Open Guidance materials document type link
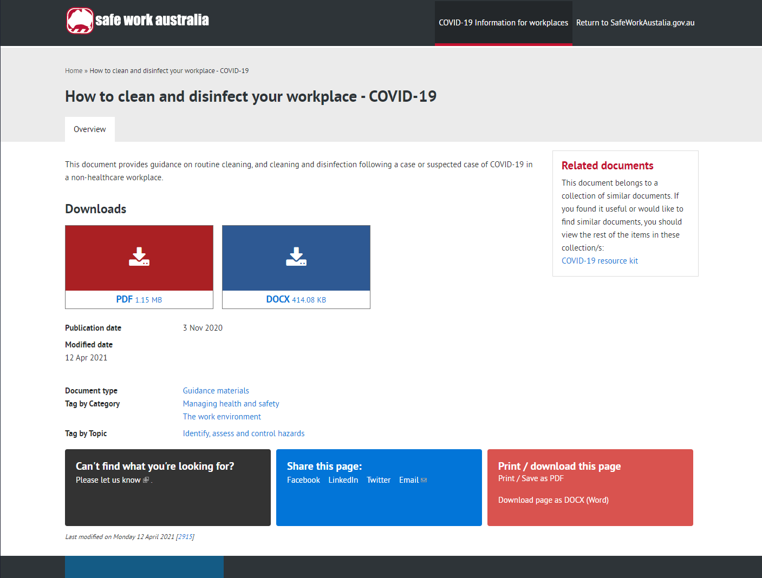Image resolution: width=762 pixels, height=578 pixels. pos(216,391)
